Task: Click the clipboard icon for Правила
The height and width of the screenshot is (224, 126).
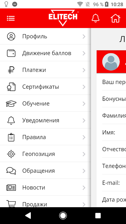Action: (x=11, y=137)
